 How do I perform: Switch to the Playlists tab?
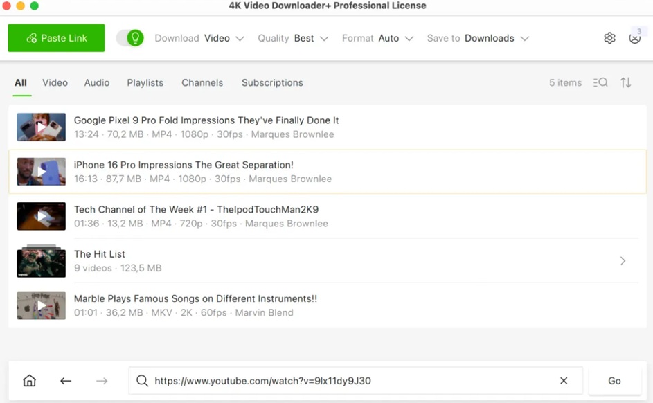145,83
